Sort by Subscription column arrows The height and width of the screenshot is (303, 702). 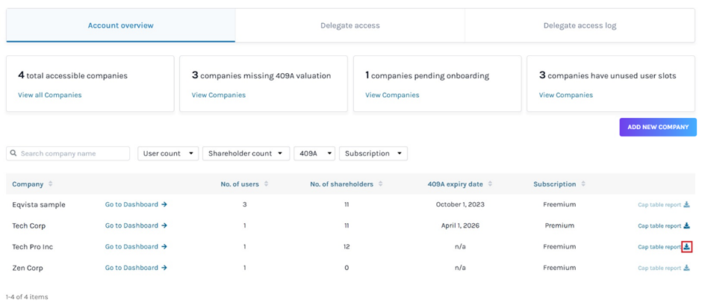583,184
